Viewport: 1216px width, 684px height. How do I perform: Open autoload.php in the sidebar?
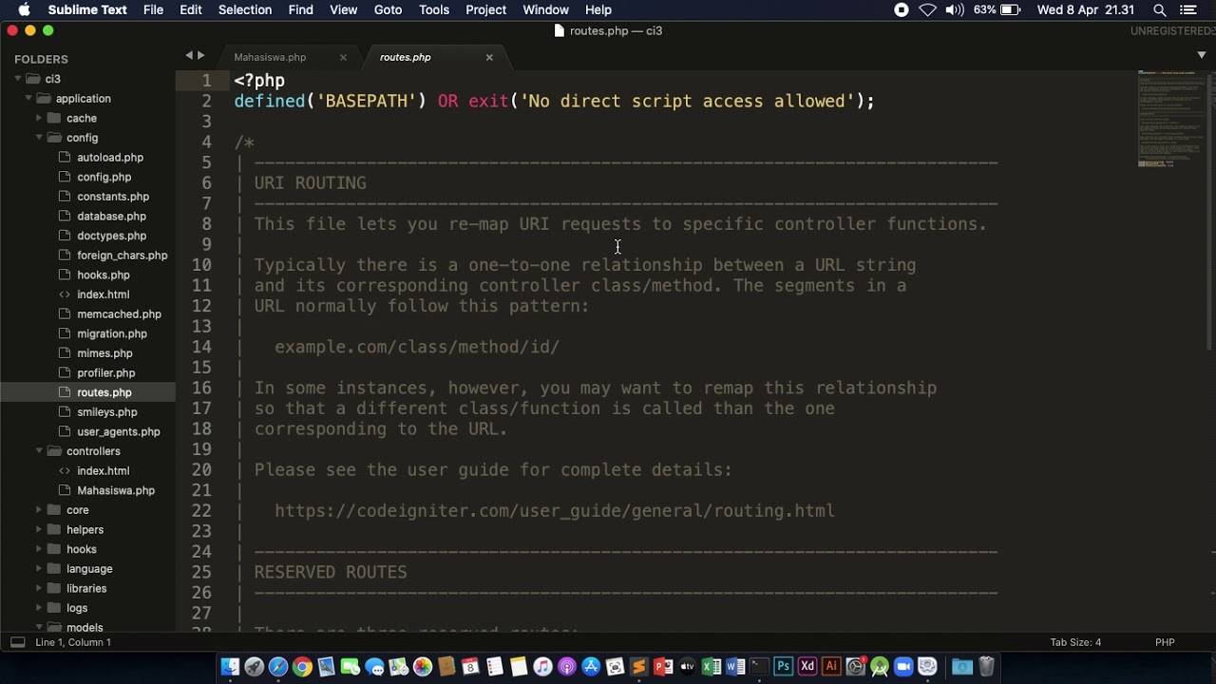coord(110,158)
